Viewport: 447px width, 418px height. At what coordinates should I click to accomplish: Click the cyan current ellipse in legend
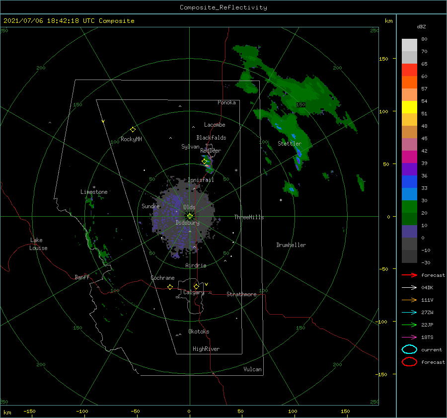(409, 349)
